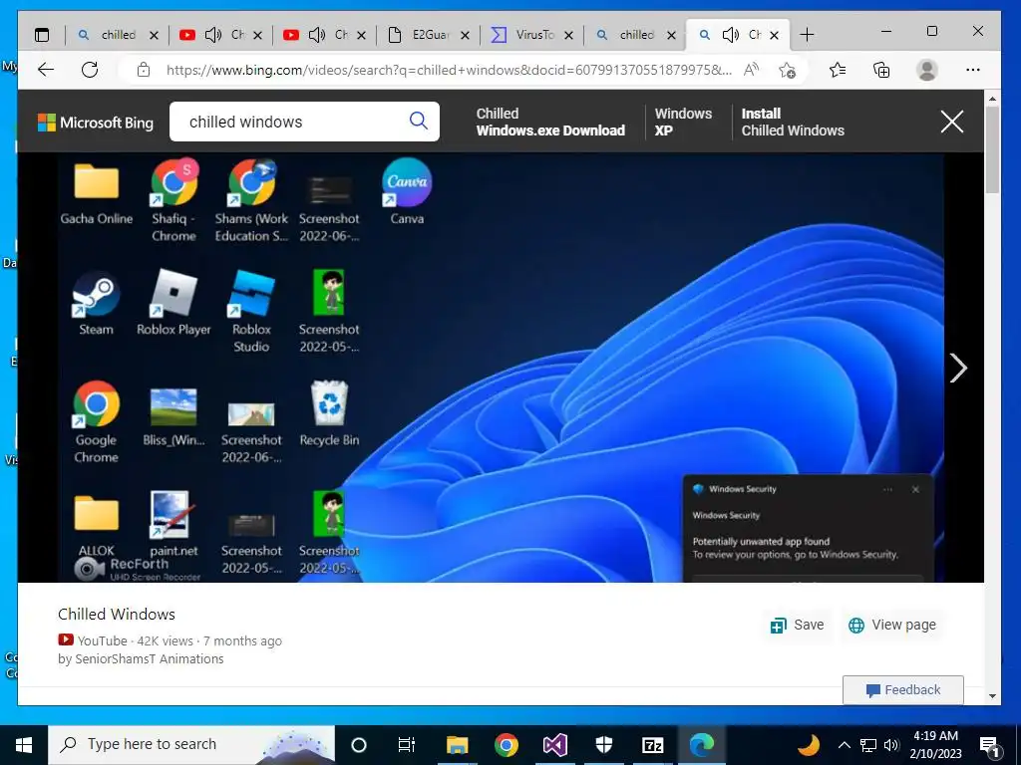
Task: Close the E2Guardian tab
Action: click(x=465, y=35)
